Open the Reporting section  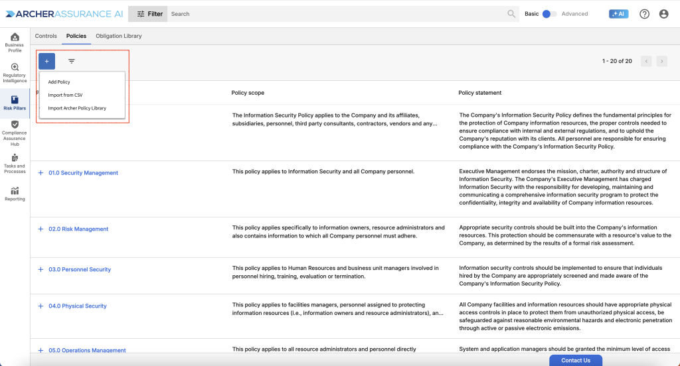tap(15, 194)
